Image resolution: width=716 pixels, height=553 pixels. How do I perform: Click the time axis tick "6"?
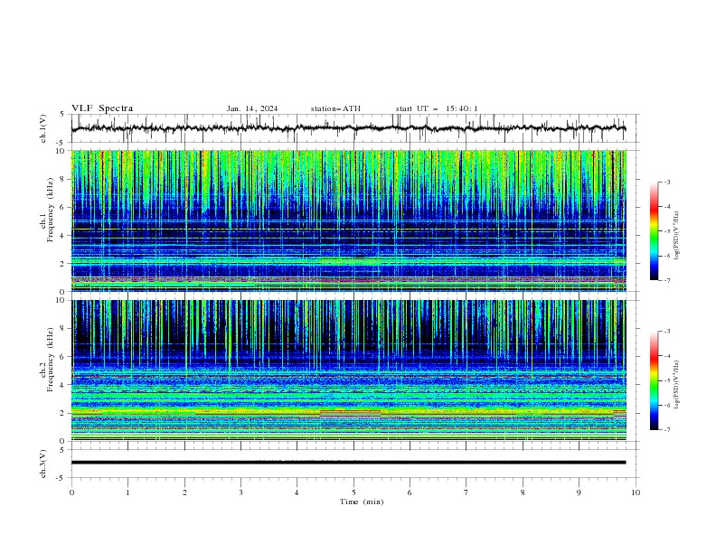tap(410, 492)
